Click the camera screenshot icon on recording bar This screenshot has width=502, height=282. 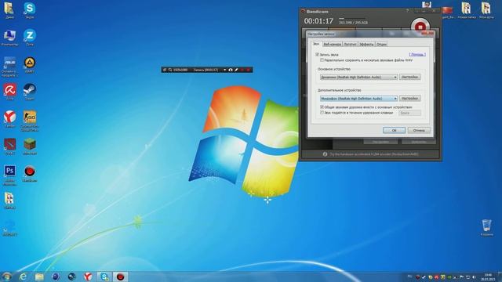pyautogui.click(x=230, y=70)
